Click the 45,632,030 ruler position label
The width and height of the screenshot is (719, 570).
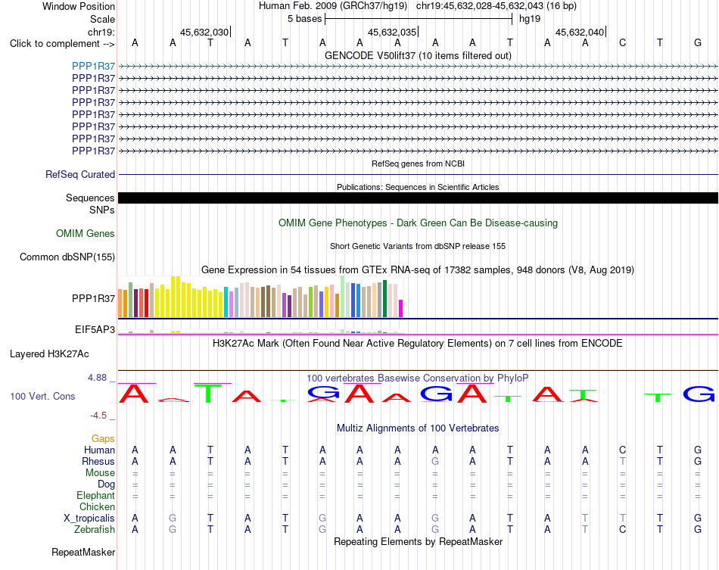coord(204,32)
